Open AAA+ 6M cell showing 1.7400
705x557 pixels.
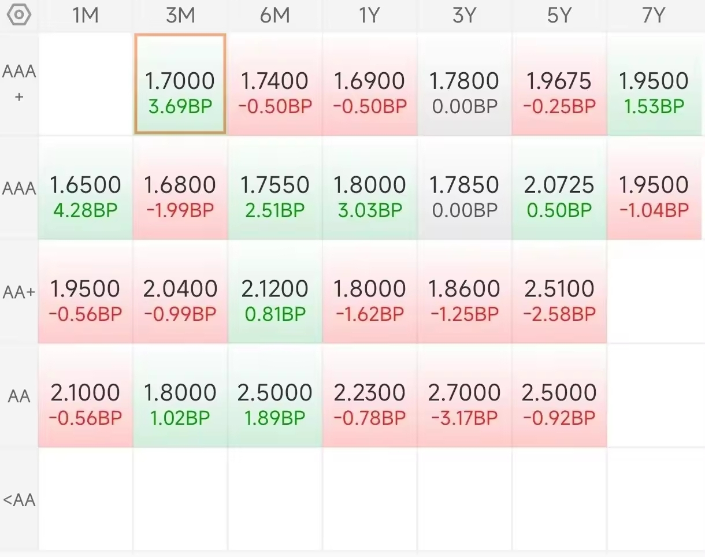tap(275, 84)
